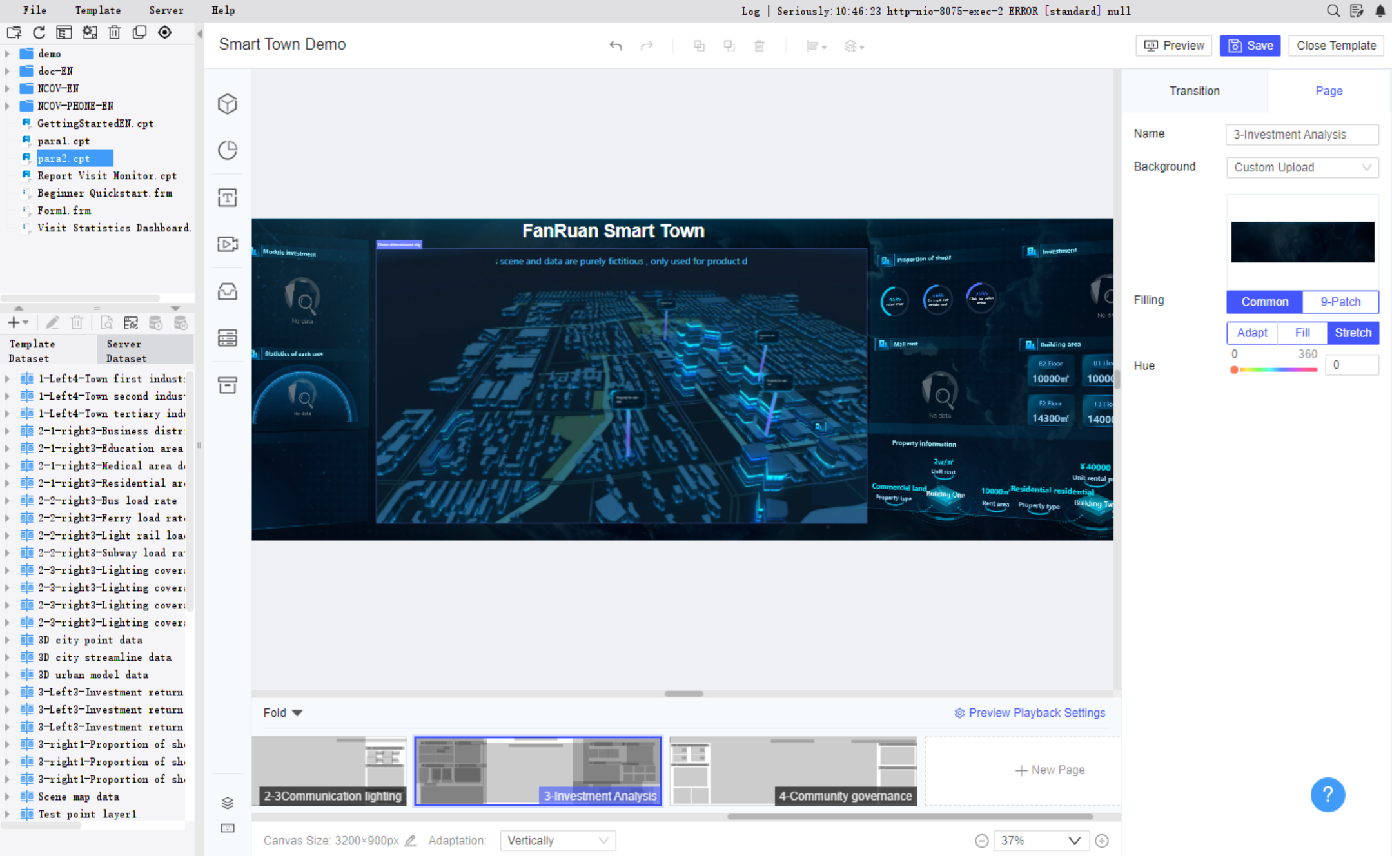Click Close Template button
1392x856 pixels.
[1336, 46]
